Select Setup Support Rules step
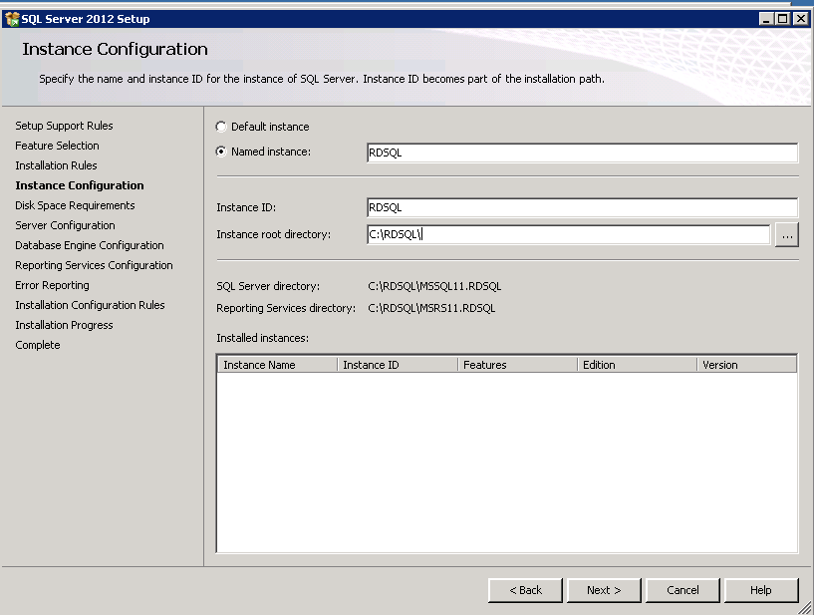The image size is (814, 615). tap(64, 126)
